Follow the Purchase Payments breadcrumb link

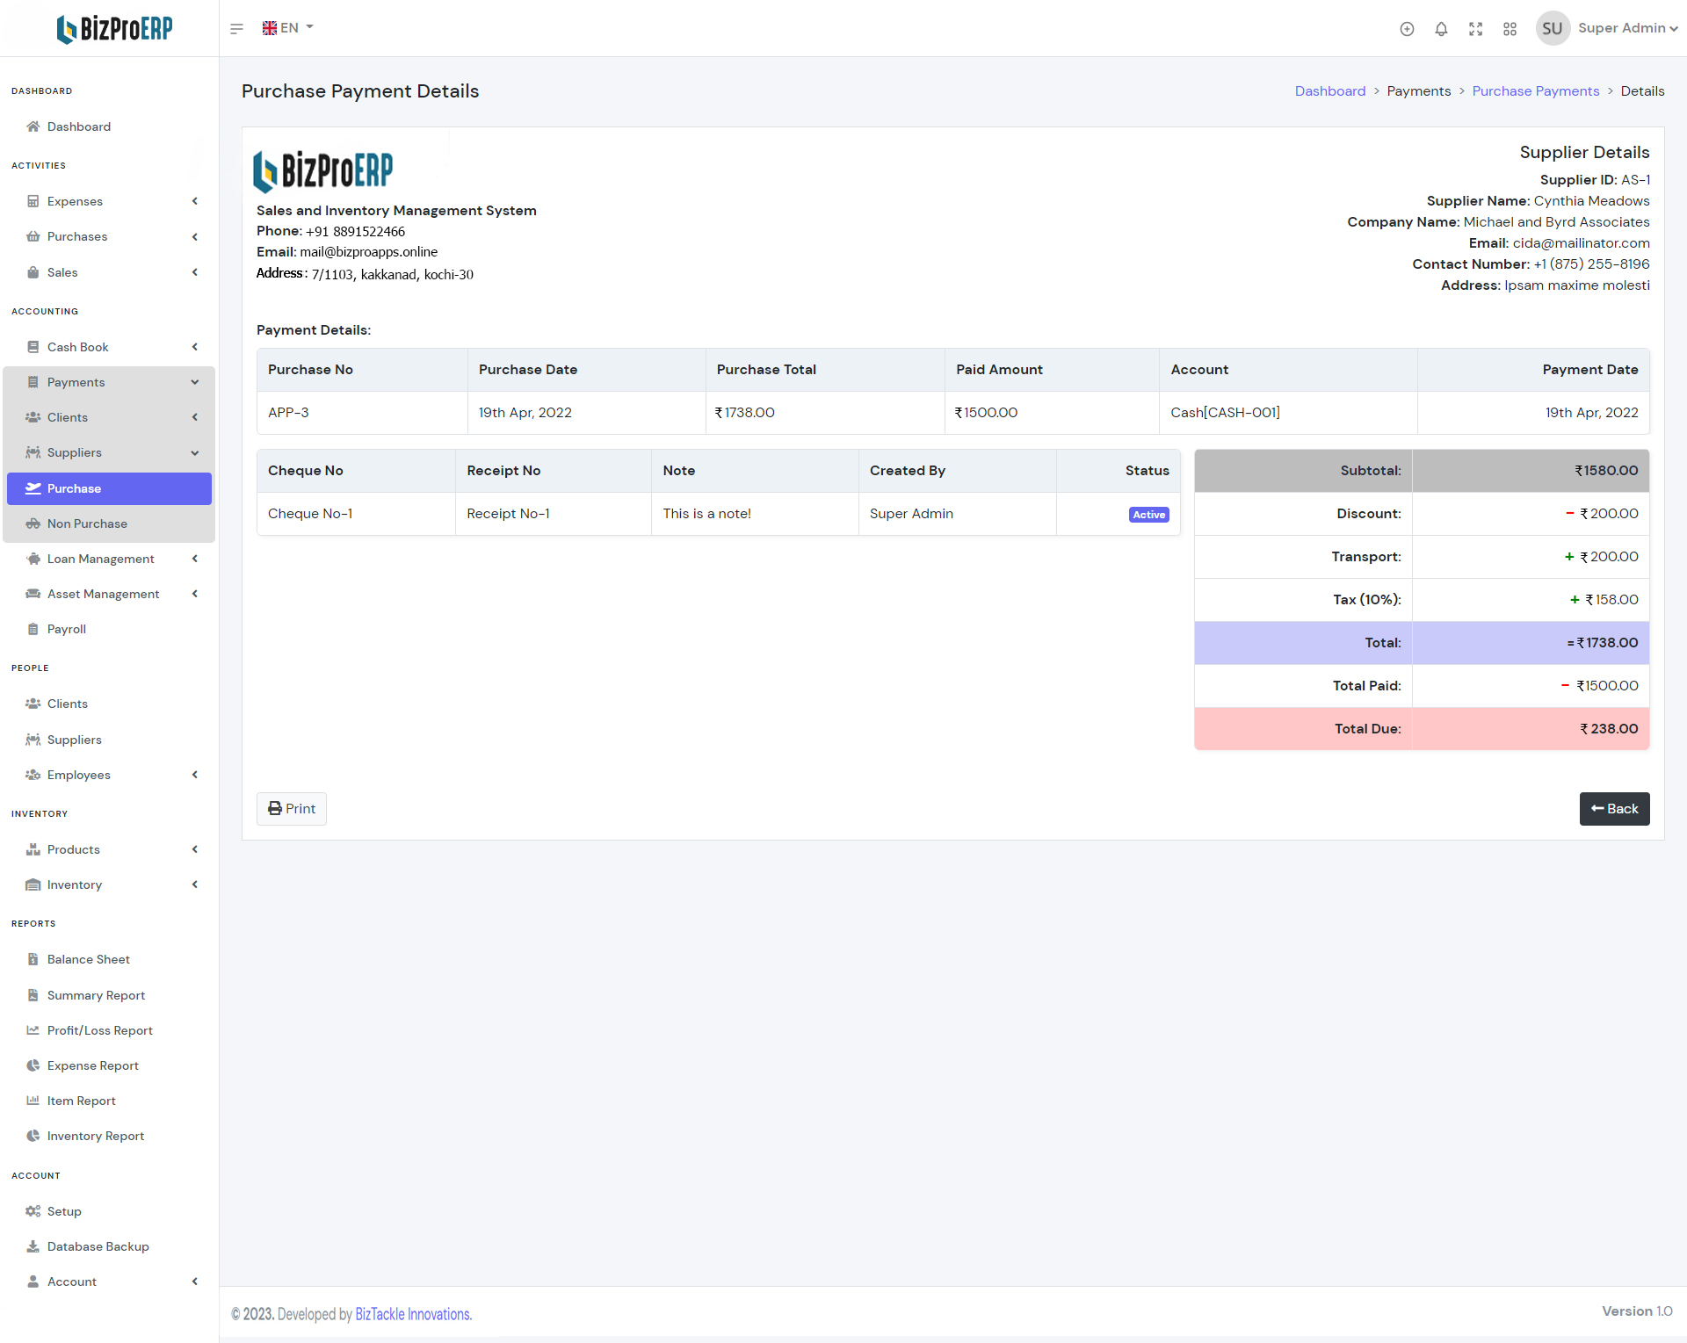pos(1535,91)
